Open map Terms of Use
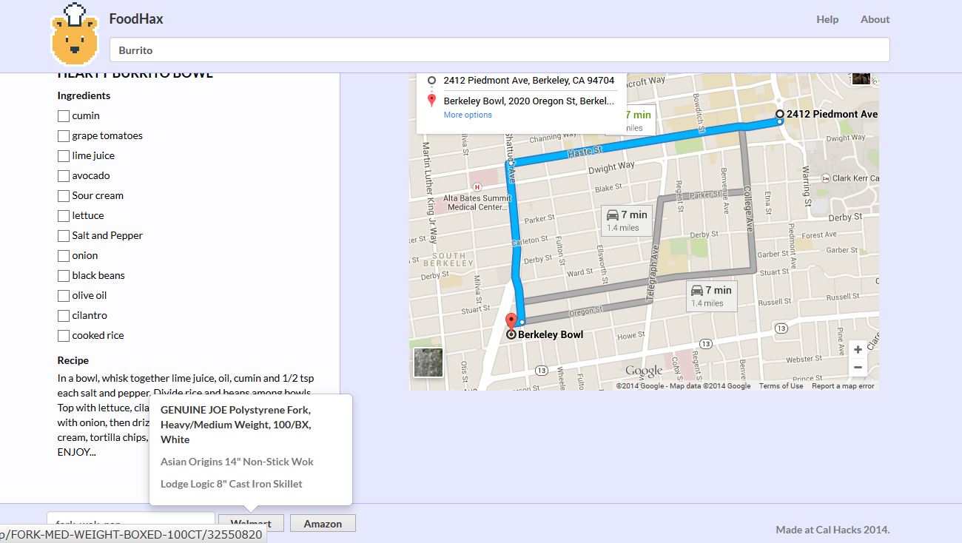The height and width of the screenshot is (543, 962). tap(781, 386)
